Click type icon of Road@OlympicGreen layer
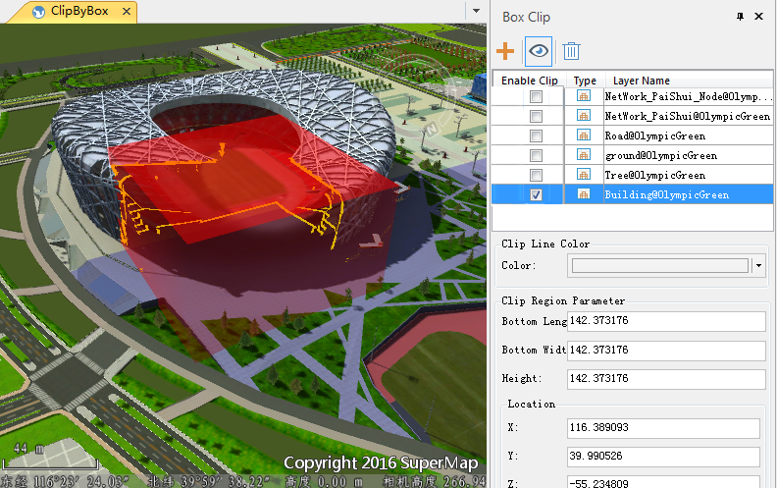777x488 pixels. pyautogui.click(x=584, y=136)
